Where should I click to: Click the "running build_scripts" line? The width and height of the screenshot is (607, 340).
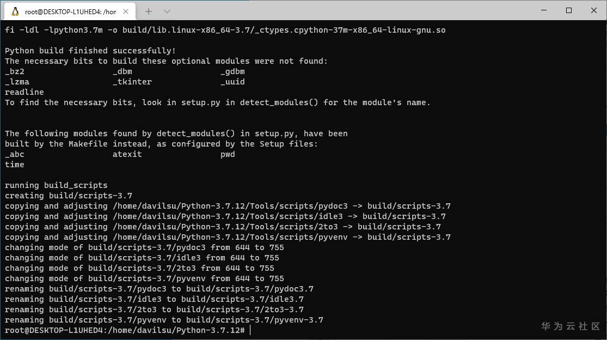pos(56,185)
